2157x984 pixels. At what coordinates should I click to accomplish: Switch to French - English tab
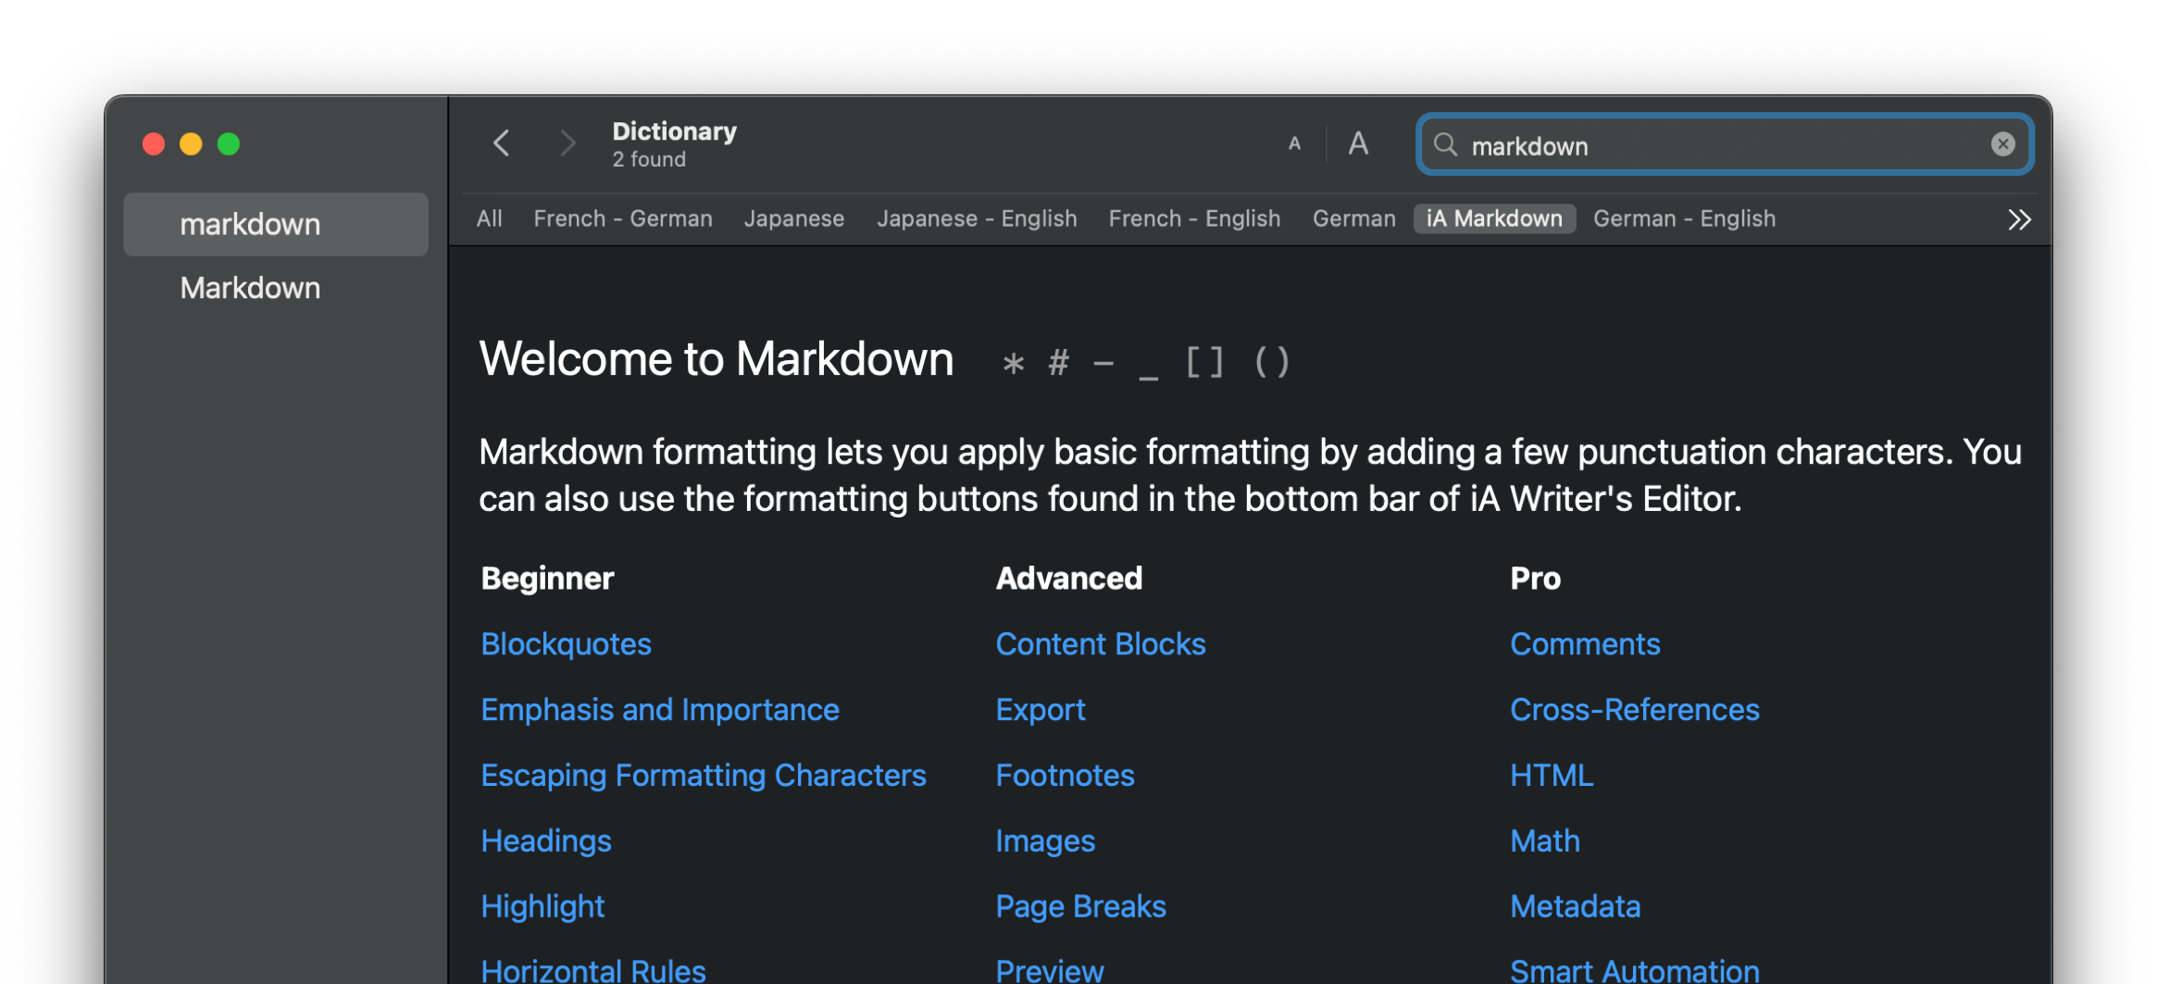[x=1194, y=218]
